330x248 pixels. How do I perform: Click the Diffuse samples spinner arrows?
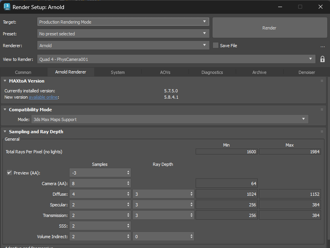pos(128,194)
